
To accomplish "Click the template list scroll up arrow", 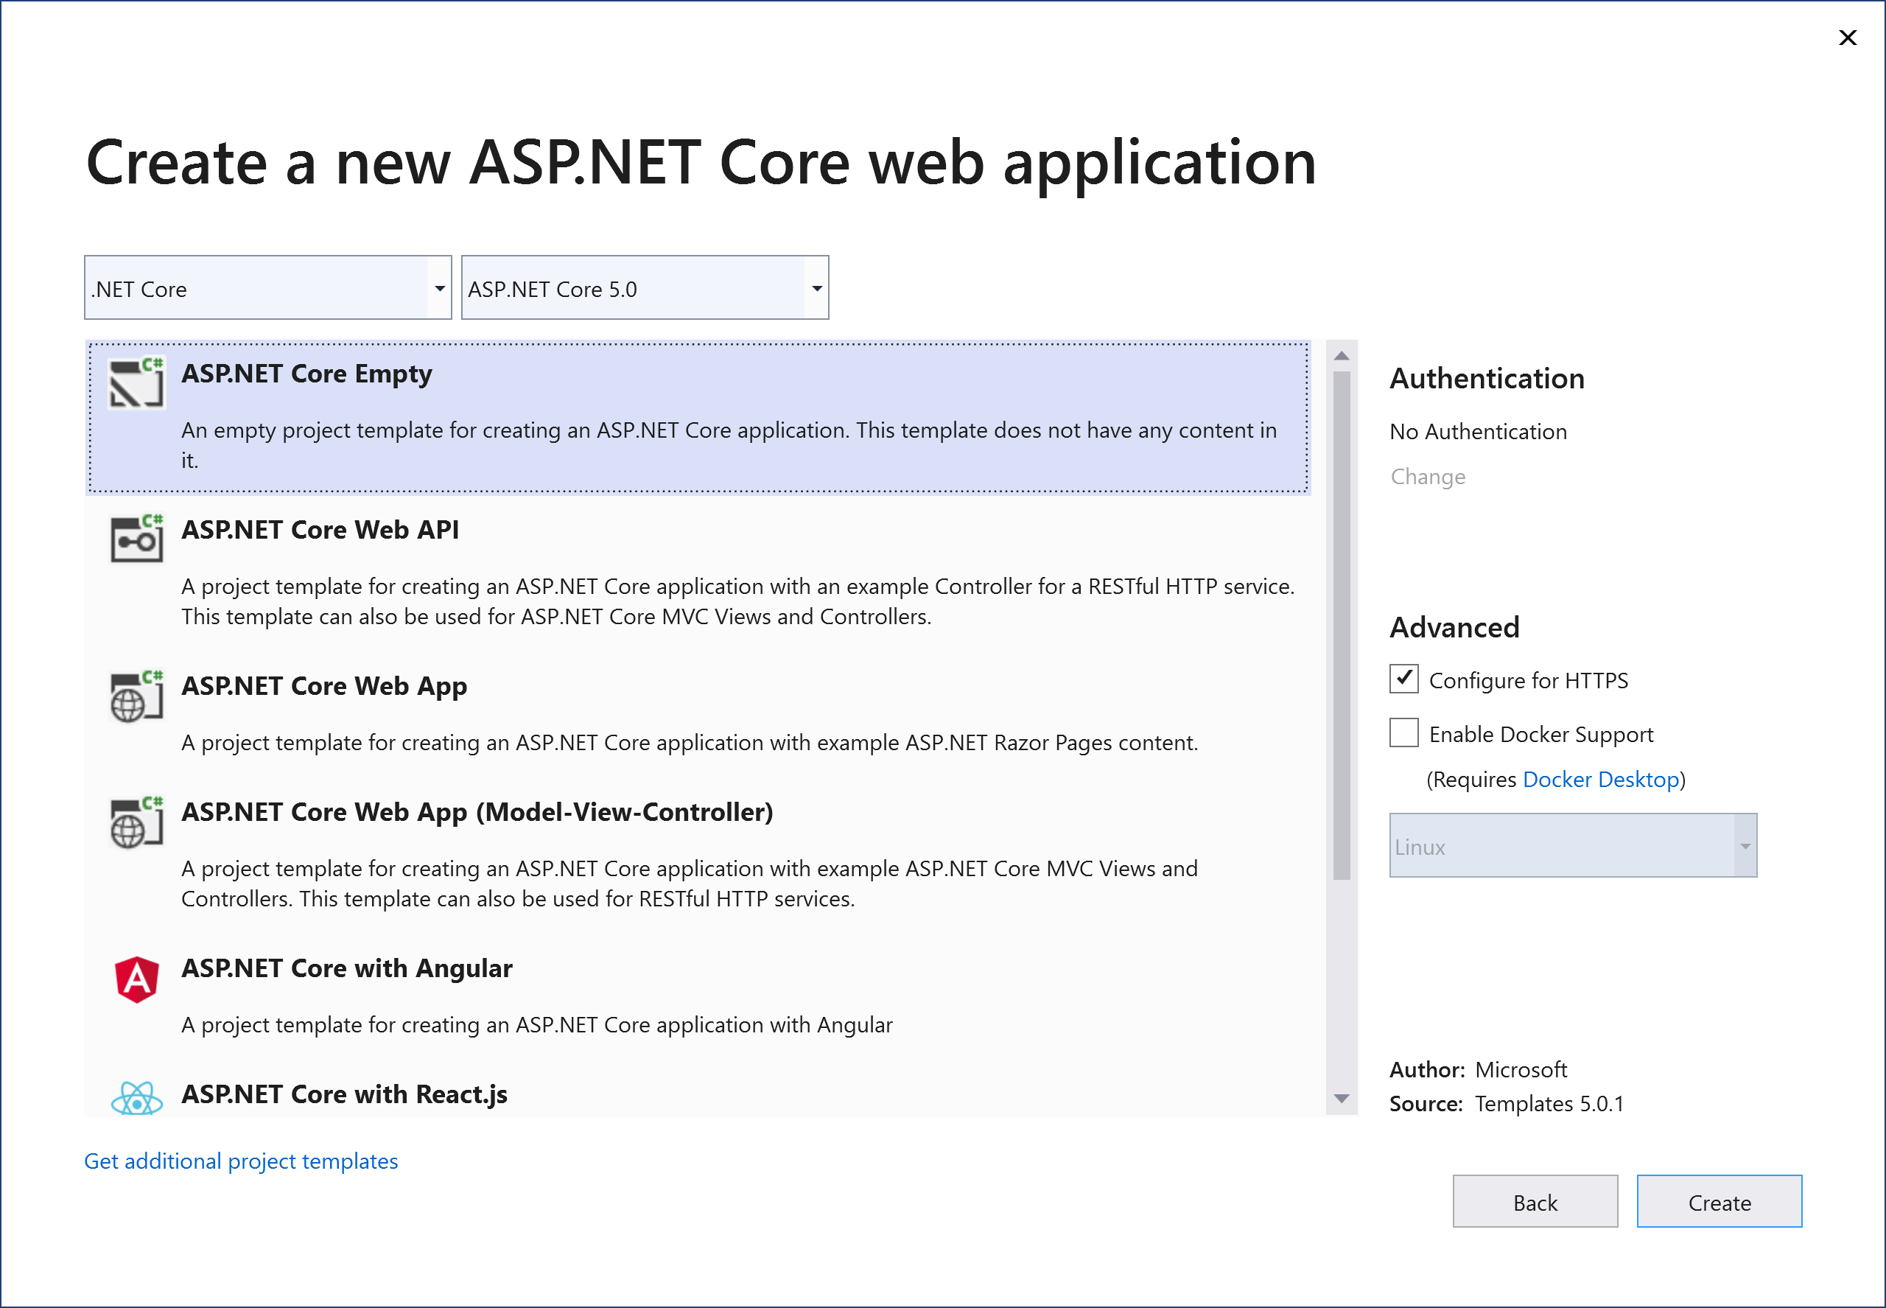I will pyautogui.click(x=1341, y=356).
